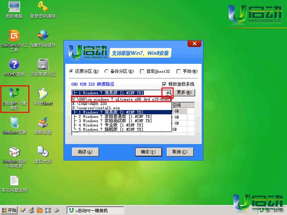Open Windows启动引导修复 first-aid icon
287x215 pixels.
point(14,157)
